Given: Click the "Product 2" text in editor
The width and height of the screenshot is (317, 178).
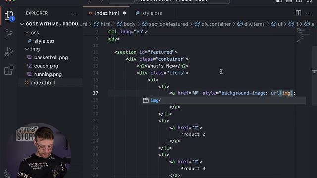Looking at the screenshot, I should pyautogui.click(x=193, y=134).
